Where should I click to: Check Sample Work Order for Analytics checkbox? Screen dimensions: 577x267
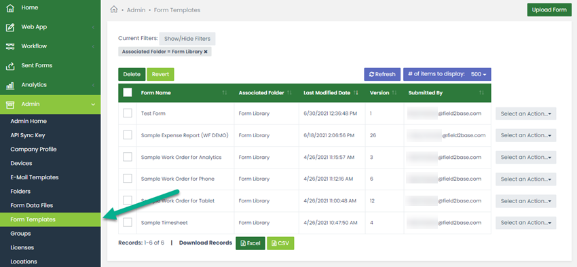pos(128,157)
